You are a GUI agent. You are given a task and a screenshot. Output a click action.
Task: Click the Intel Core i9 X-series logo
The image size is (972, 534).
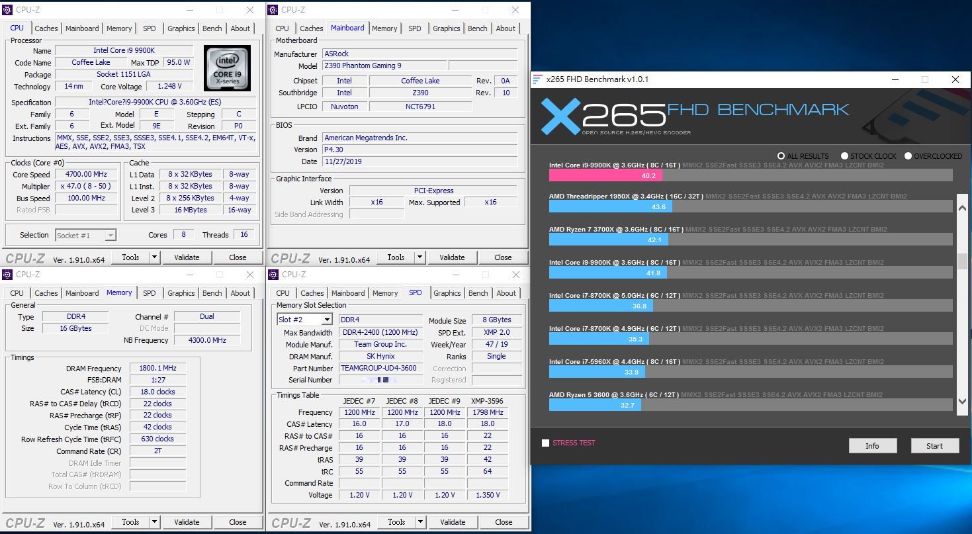point(227,68)
